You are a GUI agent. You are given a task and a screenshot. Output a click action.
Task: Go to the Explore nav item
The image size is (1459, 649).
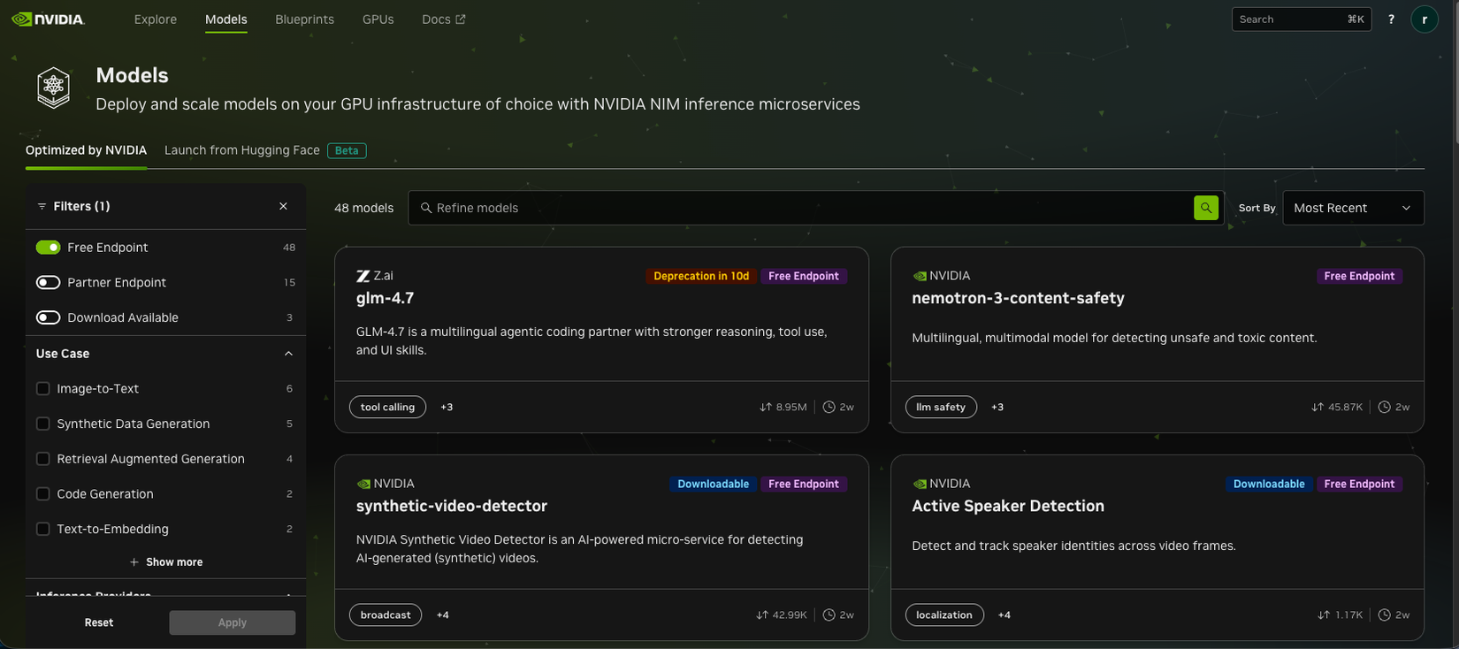156,19
